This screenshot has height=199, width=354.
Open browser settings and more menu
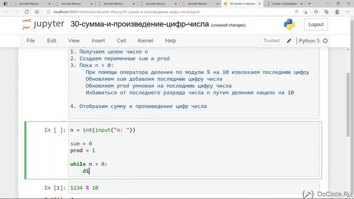[x=347, y=12]
